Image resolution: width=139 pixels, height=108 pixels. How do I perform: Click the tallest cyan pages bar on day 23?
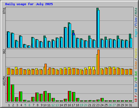pyautogui.click(x=99, y=29)
